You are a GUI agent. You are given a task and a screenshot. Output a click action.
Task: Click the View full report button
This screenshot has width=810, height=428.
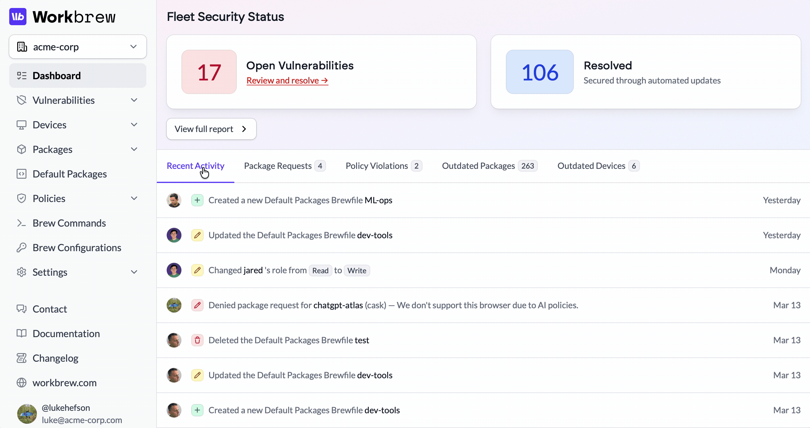click(x=211, y=129)
